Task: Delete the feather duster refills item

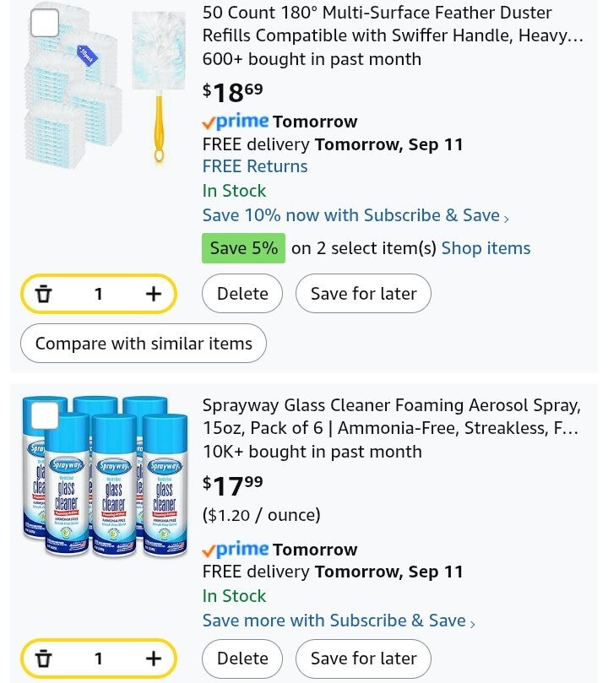Action: (x=242, y=294)
